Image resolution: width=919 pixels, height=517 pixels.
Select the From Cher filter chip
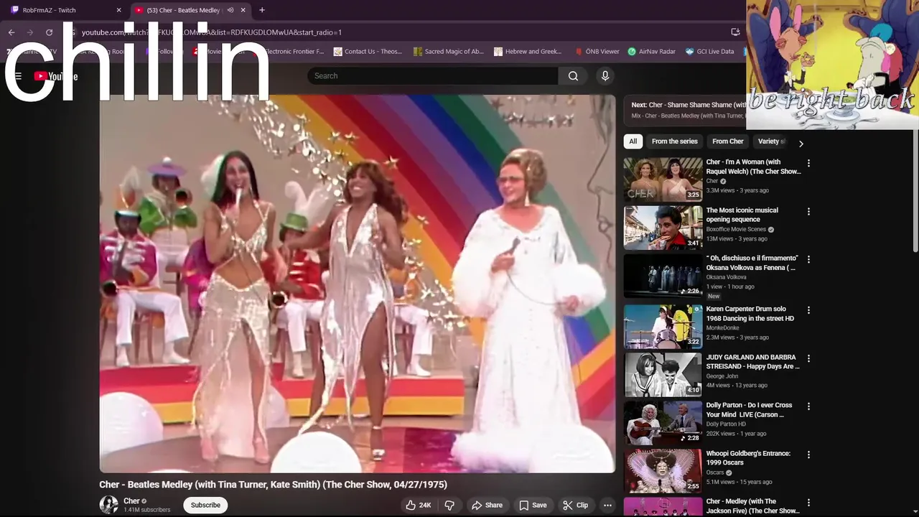point(727,141)
